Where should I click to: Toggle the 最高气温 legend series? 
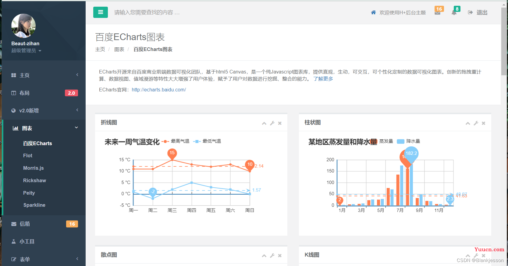pos(176,141)
